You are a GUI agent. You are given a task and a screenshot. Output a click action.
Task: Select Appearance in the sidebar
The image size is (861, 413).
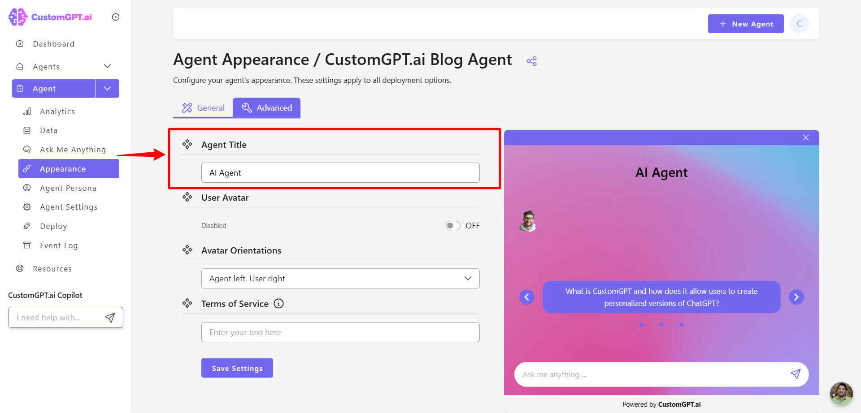click(x=69, y=169)
